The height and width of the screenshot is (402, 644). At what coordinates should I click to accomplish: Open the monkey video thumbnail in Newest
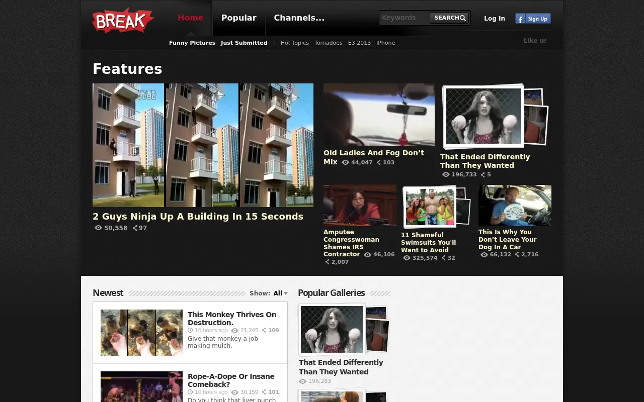[141, 333]
